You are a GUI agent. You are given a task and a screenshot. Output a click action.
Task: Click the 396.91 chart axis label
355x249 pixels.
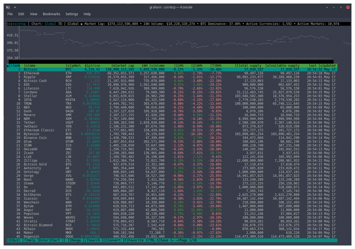tap(12, 43)
